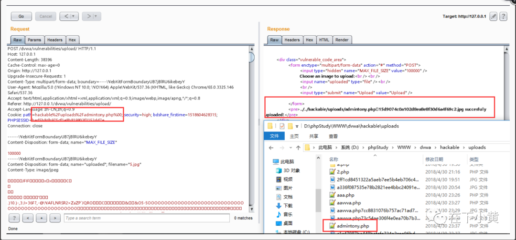
Task: Open quick access toolbar customize dropdown
Action: 297,126
